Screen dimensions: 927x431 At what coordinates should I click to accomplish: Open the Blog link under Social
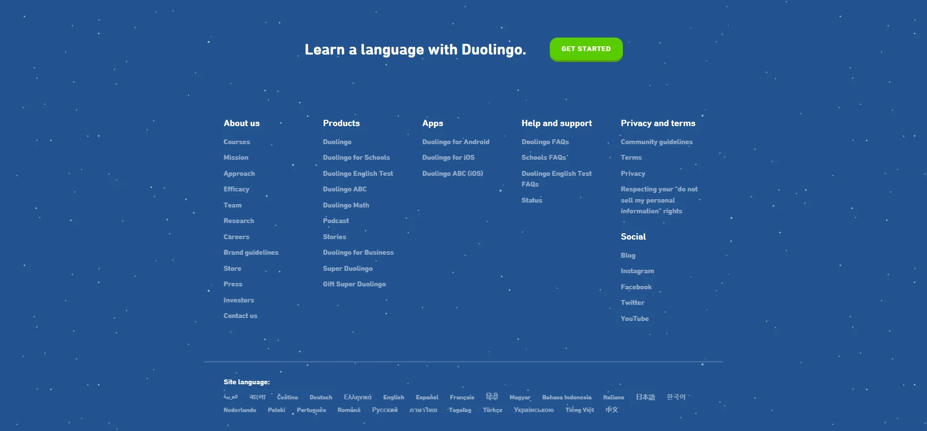pos(628,255)
